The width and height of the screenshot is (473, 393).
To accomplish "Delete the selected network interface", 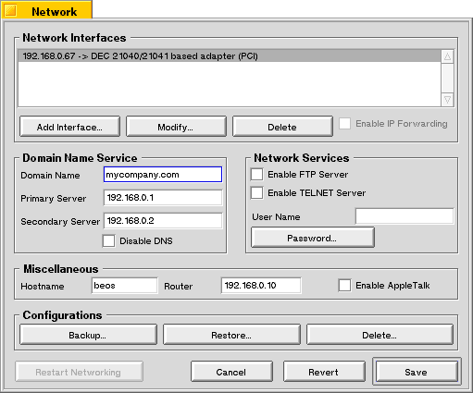I will 282,127.
